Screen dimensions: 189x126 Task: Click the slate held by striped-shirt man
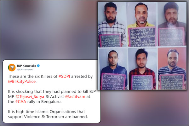click(172, 82)
